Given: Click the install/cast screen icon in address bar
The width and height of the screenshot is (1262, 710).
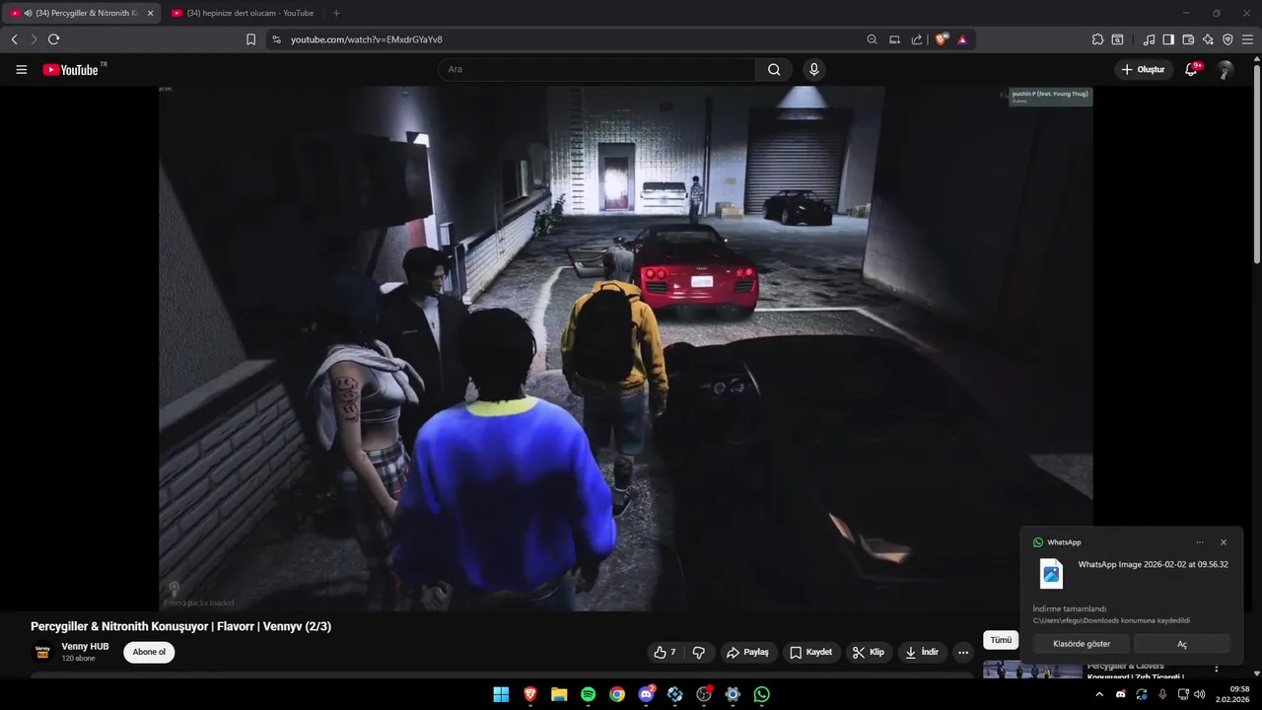Looking at the screenshot, I should tap(894, 39).
